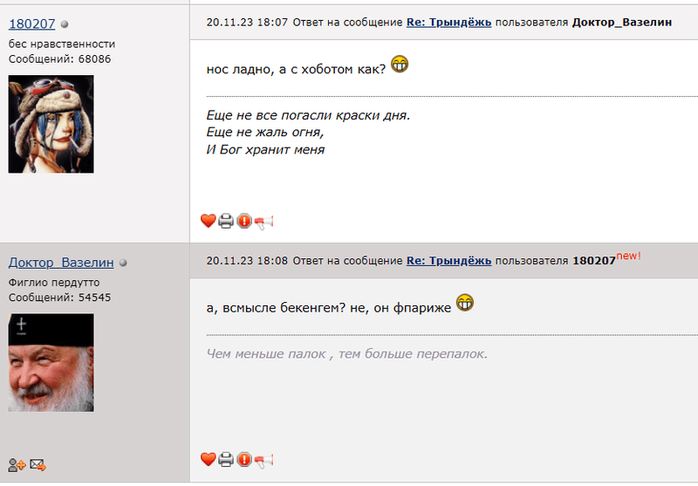Open "Re: Трындёжь" link in 18:08 post

coord(448,261)
